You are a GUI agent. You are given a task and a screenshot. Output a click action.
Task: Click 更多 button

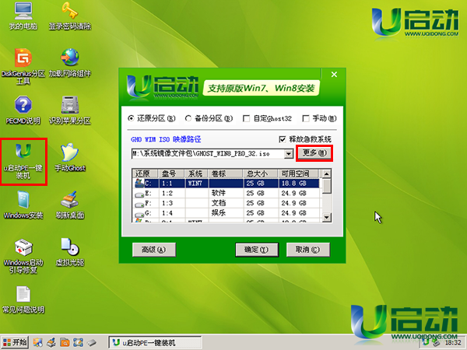(x=314, y=153)
